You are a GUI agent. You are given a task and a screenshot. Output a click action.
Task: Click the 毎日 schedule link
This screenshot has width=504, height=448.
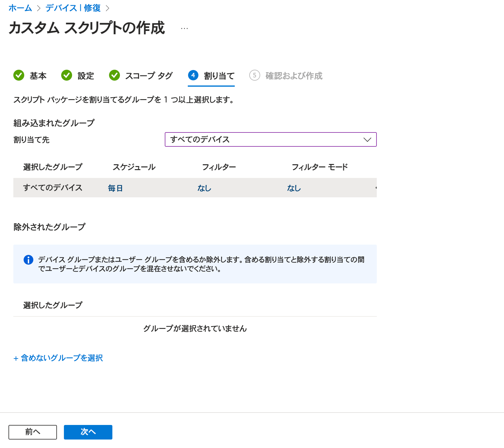click(115, 188)
